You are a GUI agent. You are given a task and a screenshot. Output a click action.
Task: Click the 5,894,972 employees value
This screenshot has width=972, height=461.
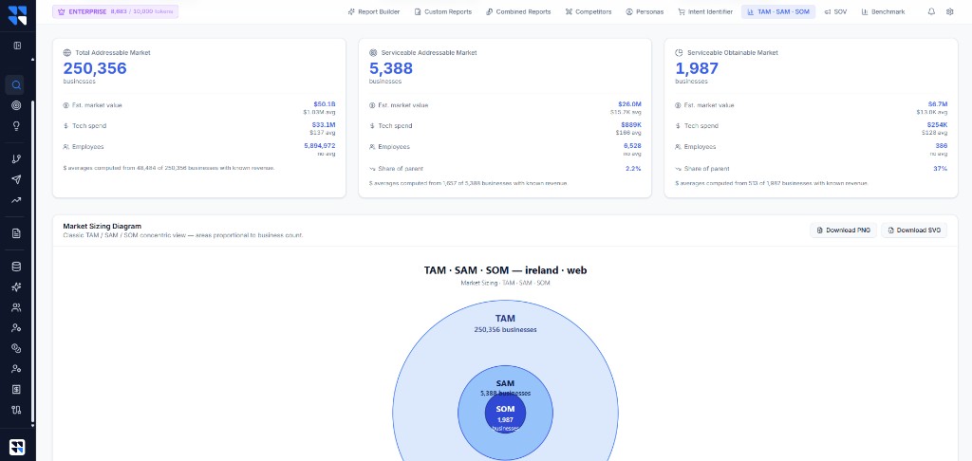point(319,146)
